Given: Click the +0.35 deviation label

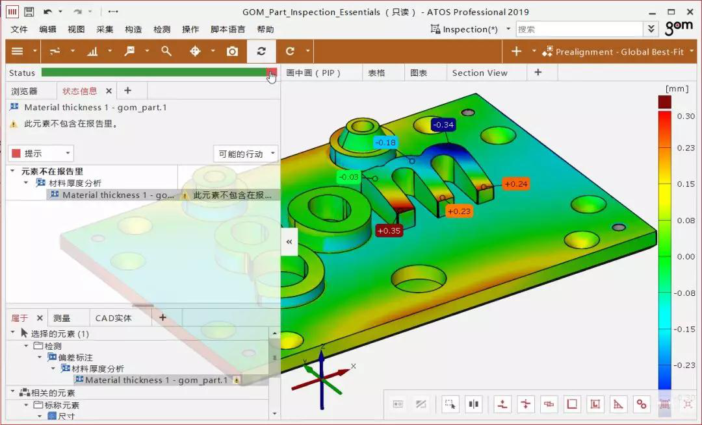Looking at the screenshot, I should tap(389, 231).
